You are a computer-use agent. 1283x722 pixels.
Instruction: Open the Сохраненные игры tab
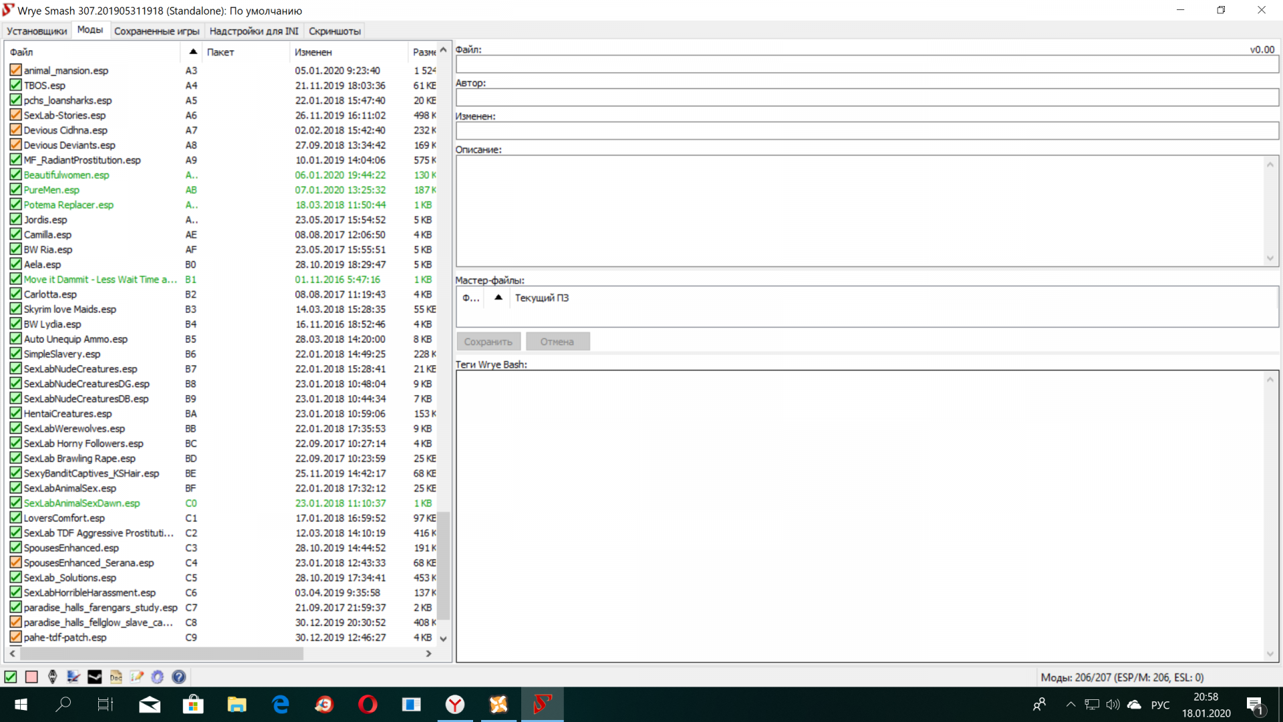coord(156,31)
